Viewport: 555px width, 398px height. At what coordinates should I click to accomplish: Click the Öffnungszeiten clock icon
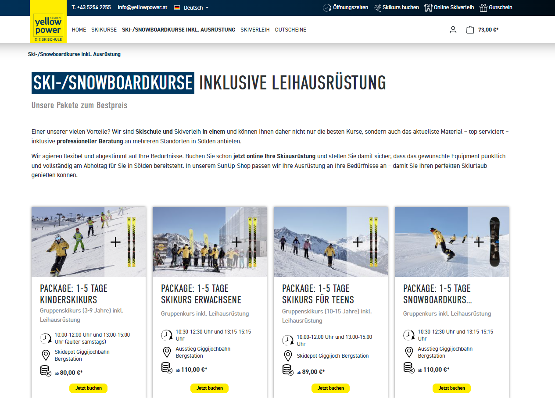(x=327, y=7)
